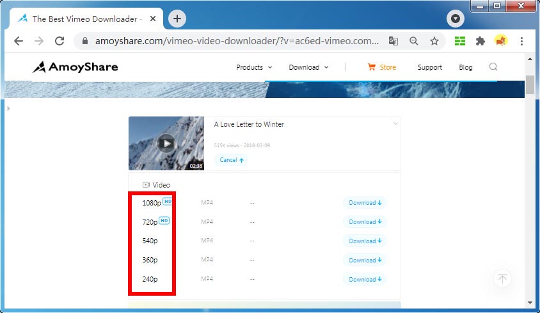Click the back-to-top arrow button
540x313 pixels.
coord(502,278)
